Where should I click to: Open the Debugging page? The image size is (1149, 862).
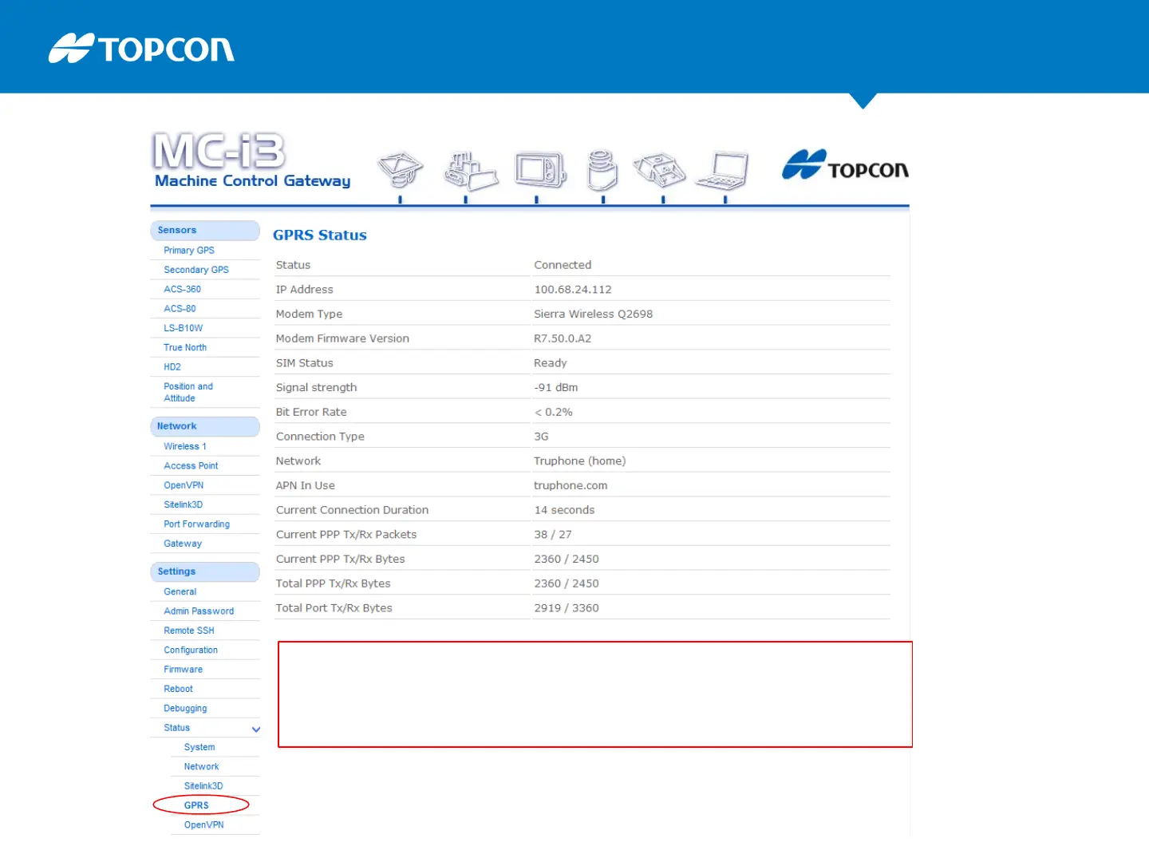pos(185,708)
